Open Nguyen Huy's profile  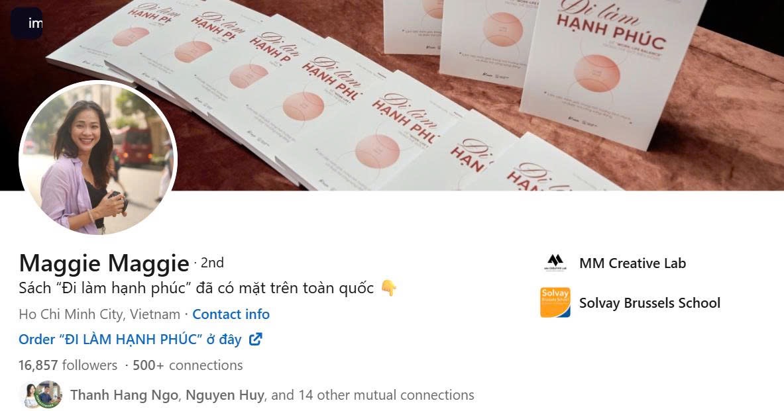click(x=225, y=395)
